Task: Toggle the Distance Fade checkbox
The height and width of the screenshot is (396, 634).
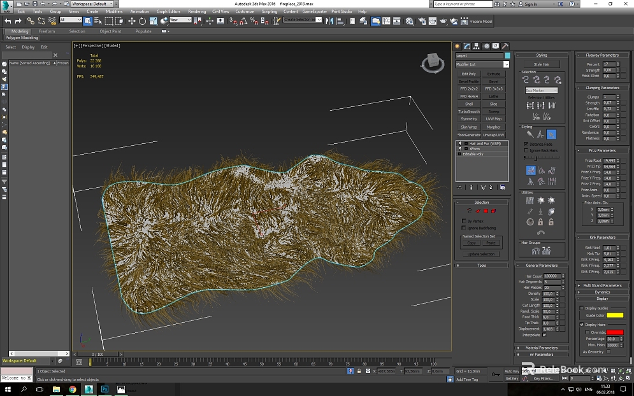Action: [526, 145]
